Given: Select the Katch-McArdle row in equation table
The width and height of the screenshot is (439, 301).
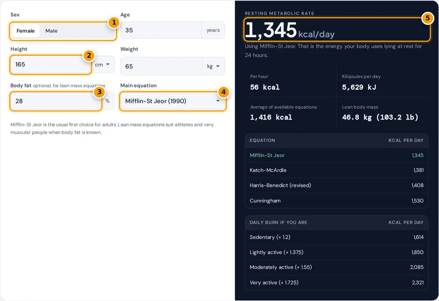Looking at the screenshot, I should click(x=337, y=170).
